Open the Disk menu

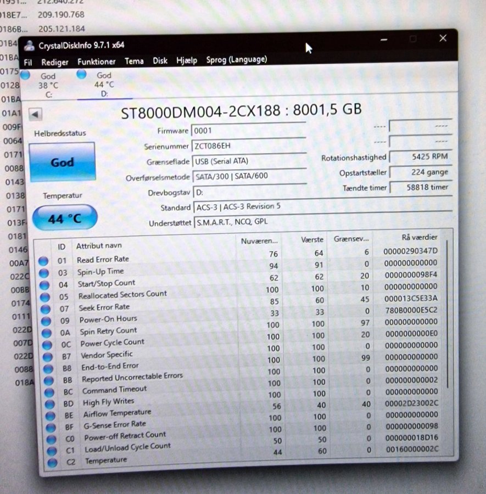point(160,61)
